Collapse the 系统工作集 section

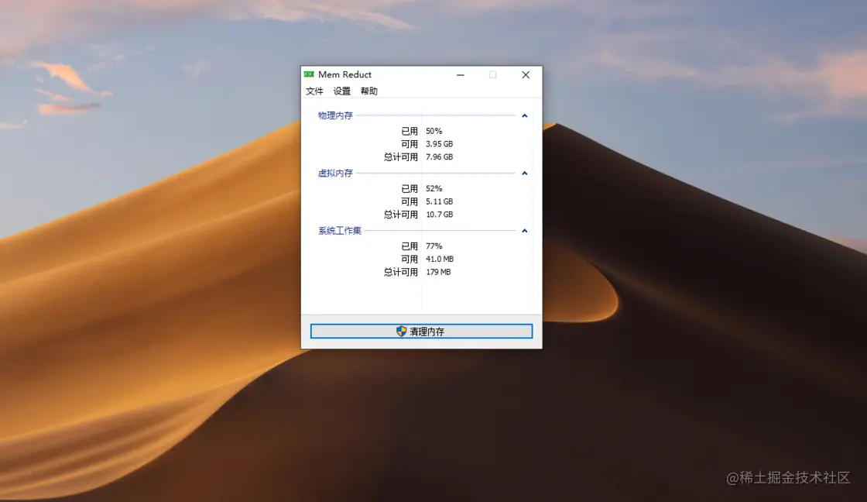tap(524, 230)
